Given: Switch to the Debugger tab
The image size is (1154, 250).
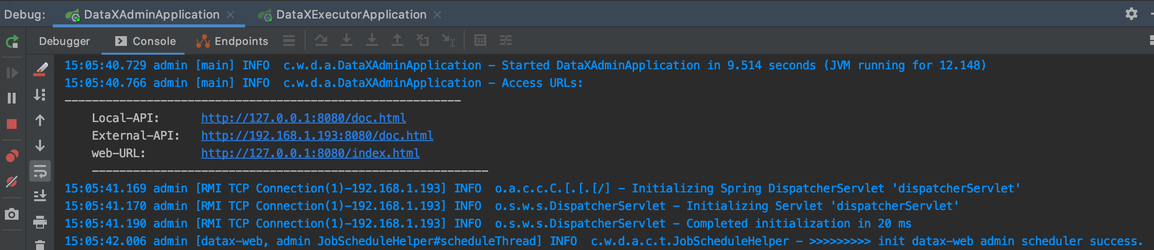Looking at the screenshot, I should point(64,42).
